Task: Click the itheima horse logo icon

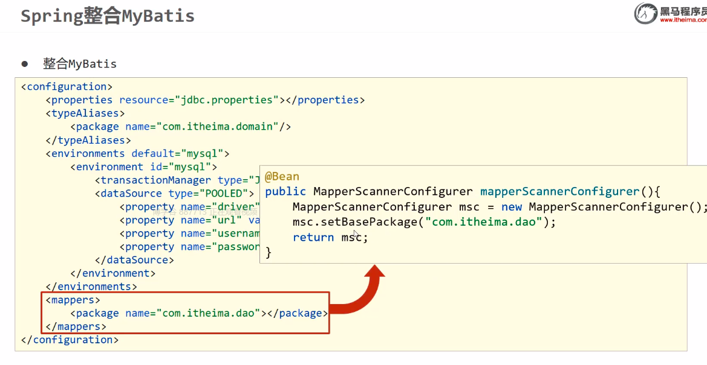Action: [x=645, y=13]
